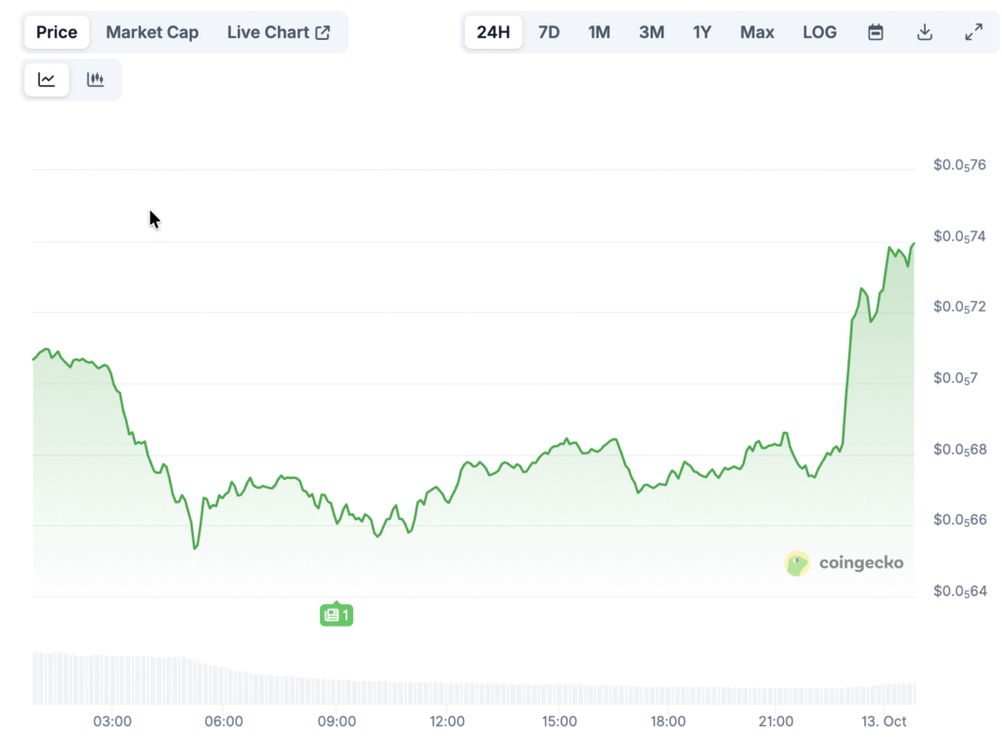
Task: Toggle LOG scale on the chart
Action: (819, 32)
